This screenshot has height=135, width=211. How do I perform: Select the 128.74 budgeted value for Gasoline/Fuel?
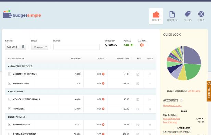[x=77, y=83]
